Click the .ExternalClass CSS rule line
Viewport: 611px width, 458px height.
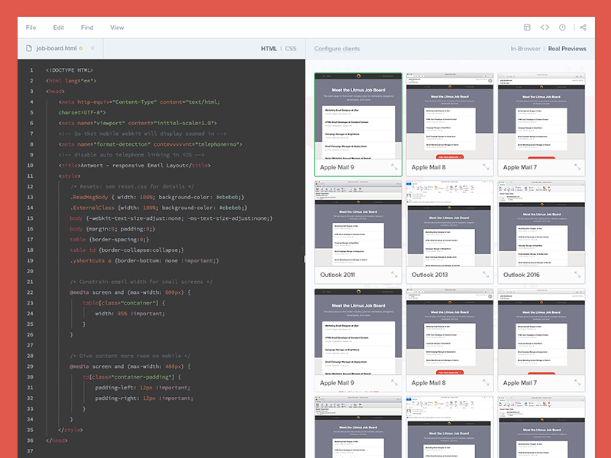(x=159, y=208)
